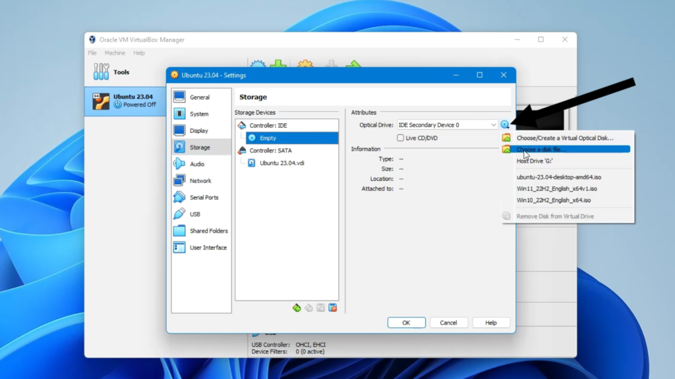Click the '0 (0 active)' device filters text
The width and height of the screenshot is (675, 379).
tap(310, 351)
